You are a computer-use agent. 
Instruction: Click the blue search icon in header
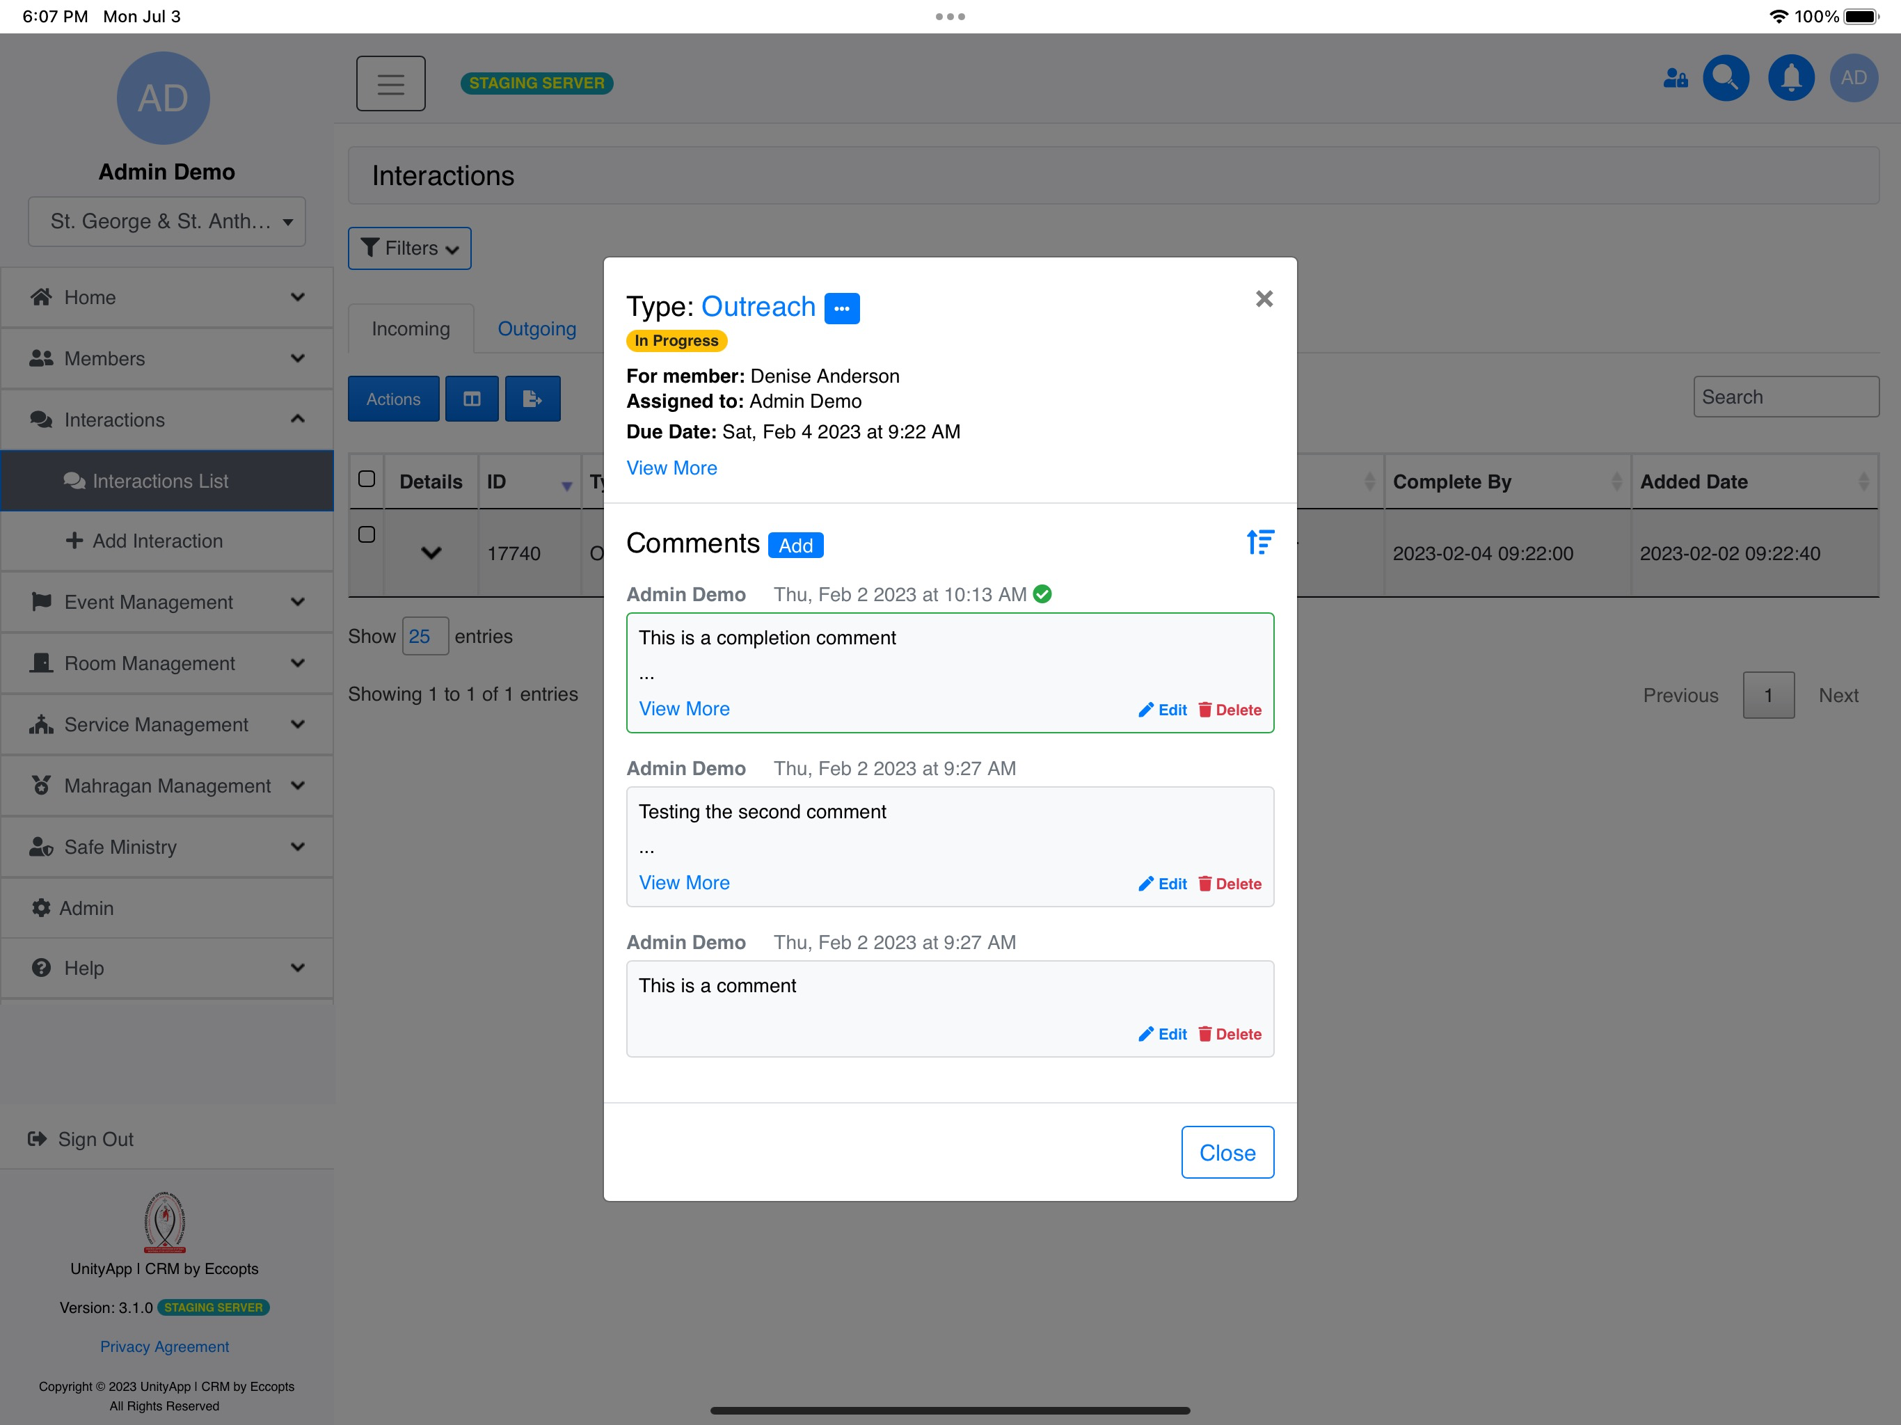1725,78
